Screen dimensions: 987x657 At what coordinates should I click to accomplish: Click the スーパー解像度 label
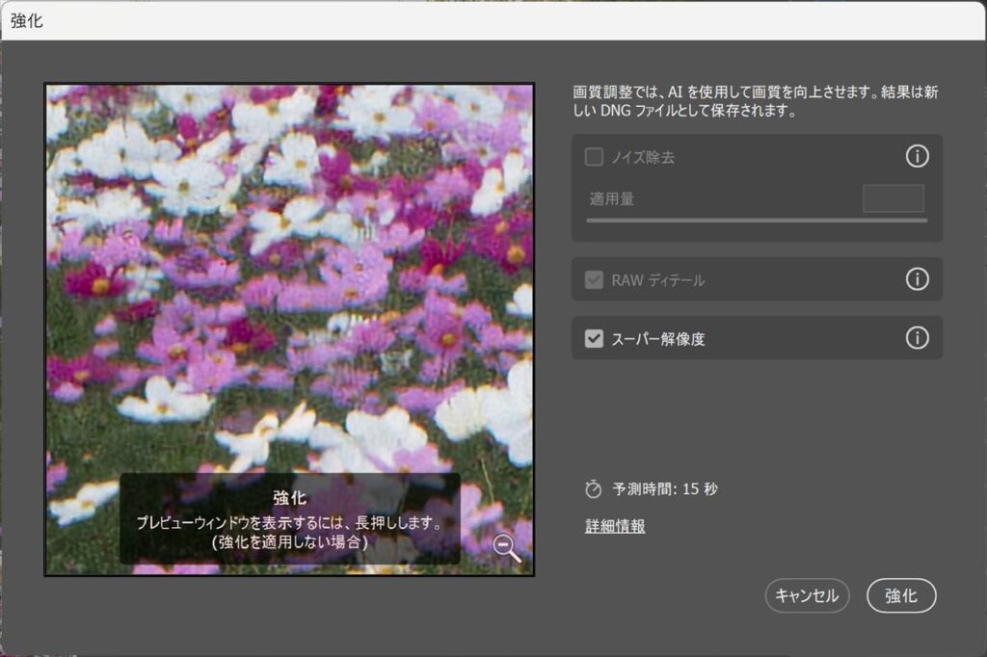657,339
